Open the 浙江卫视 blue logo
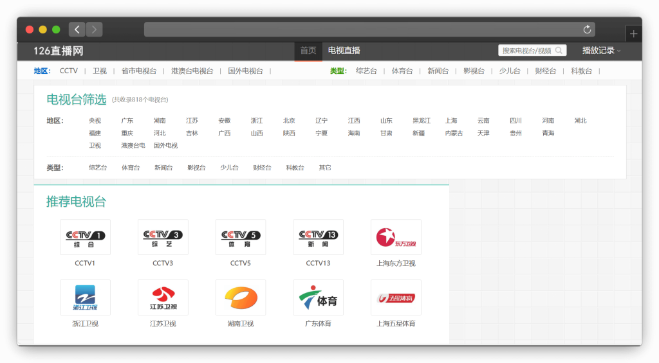 tap(85, 297)
